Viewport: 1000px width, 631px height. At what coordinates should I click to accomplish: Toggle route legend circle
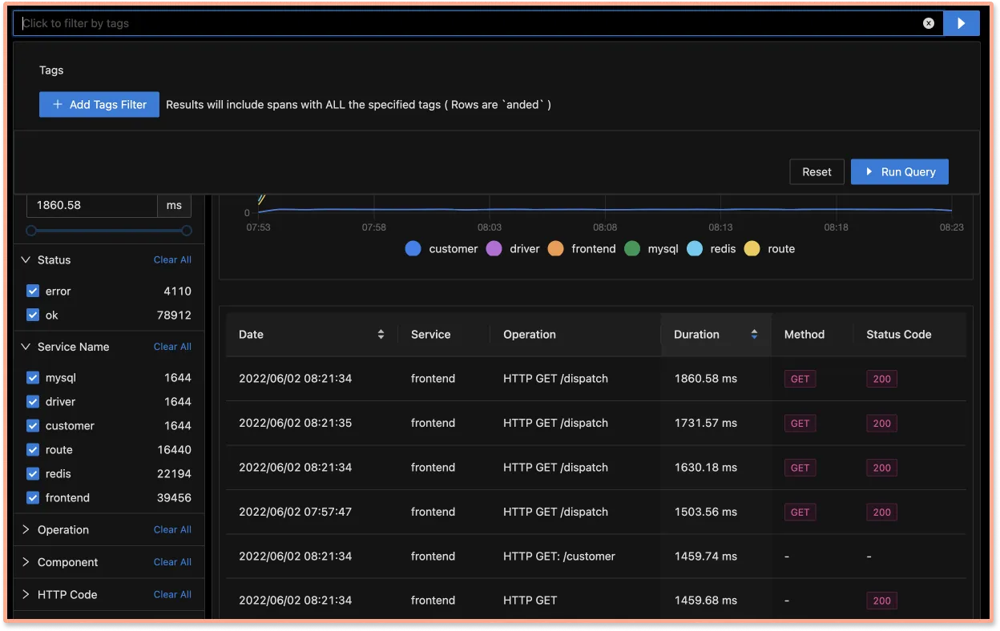[x=752, y=249]
